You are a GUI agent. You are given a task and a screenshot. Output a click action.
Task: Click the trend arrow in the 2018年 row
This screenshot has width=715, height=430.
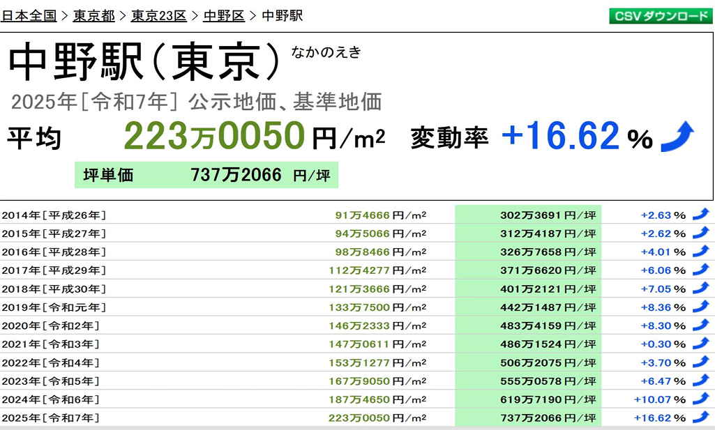pyautogui.click(x=701, y=289)
